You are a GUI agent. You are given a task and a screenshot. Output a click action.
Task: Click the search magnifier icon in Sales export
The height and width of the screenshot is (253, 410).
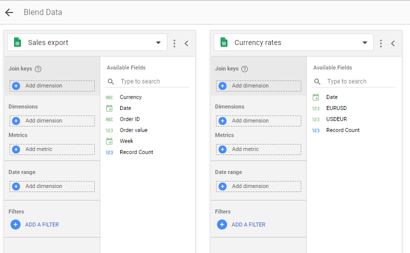point(111,81)
